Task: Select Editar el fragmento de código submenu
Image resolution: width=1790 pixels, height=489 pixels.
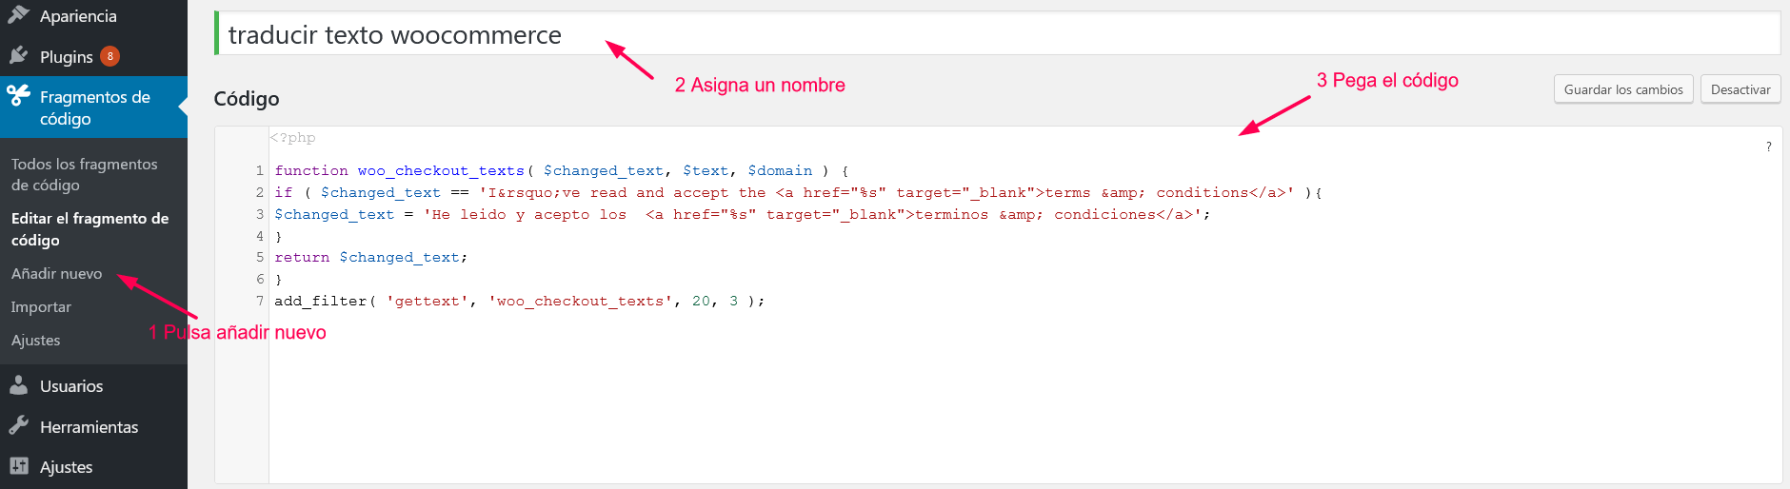Action: (x=89, y=228)
